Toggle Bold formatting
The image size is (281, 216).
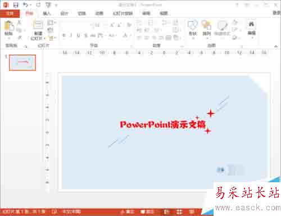coord(64,35)
